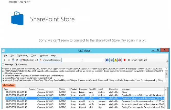Open the toolbar overflow options arrow
171x110 pixels.
click(167, 61)
